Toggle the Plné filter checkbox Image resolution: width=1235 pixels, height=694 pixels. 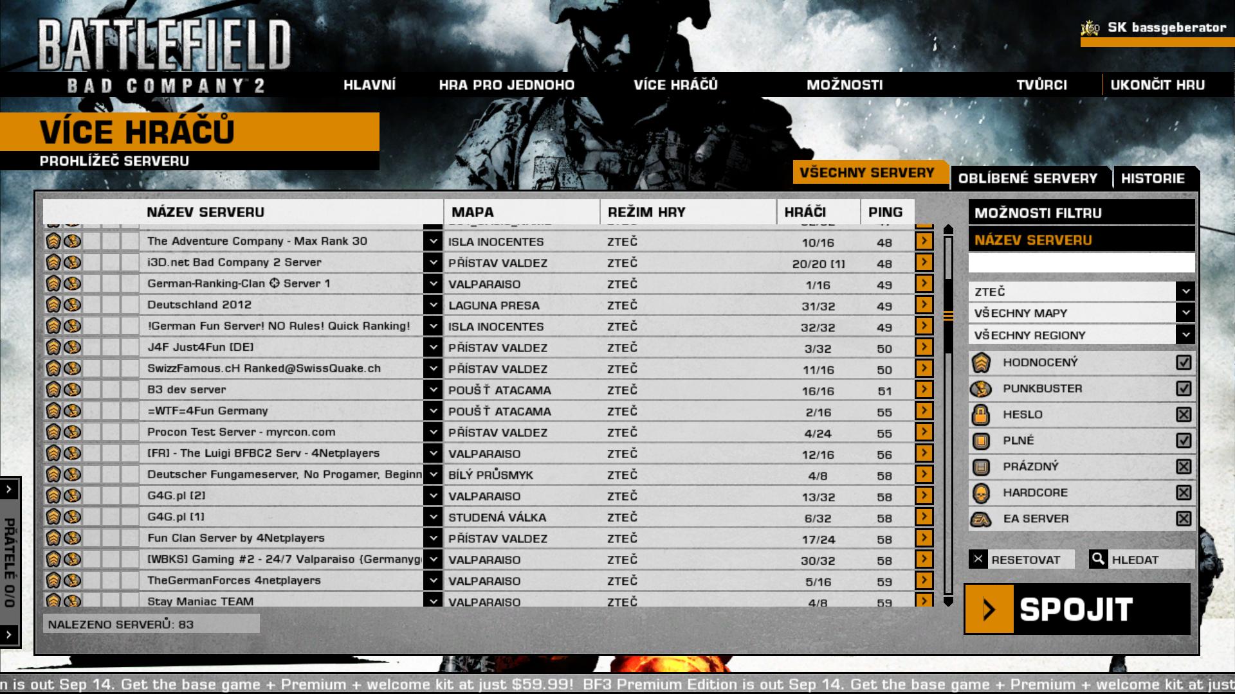tap(1184, 441)
